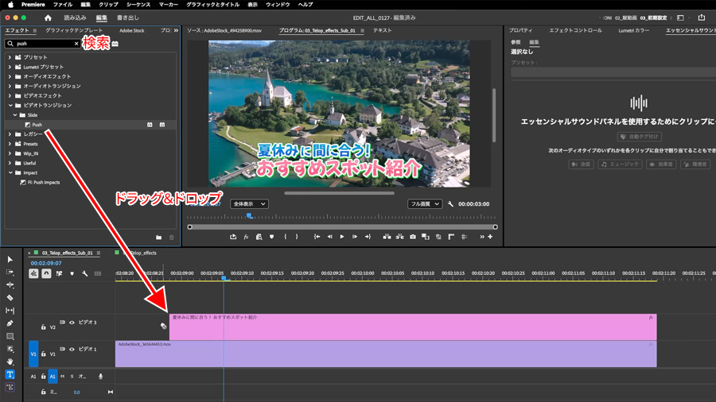Toggle visibility eye of track V1
The image size is (716, 402).
(x=72, y=349)
